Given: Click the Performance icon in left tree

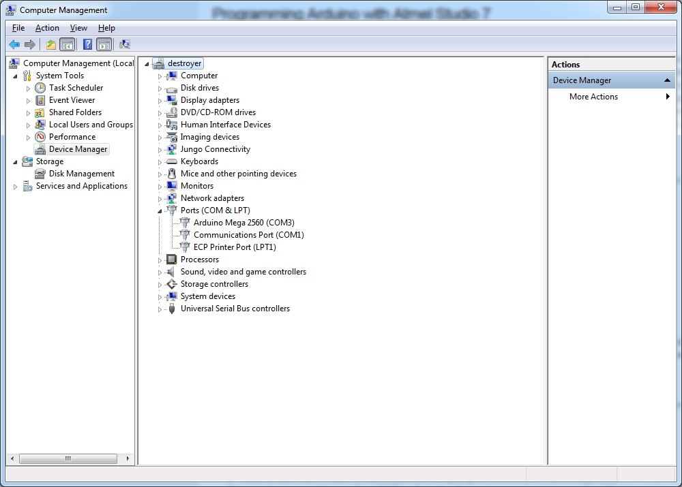Looking at the screenshot, I should 41,137.
